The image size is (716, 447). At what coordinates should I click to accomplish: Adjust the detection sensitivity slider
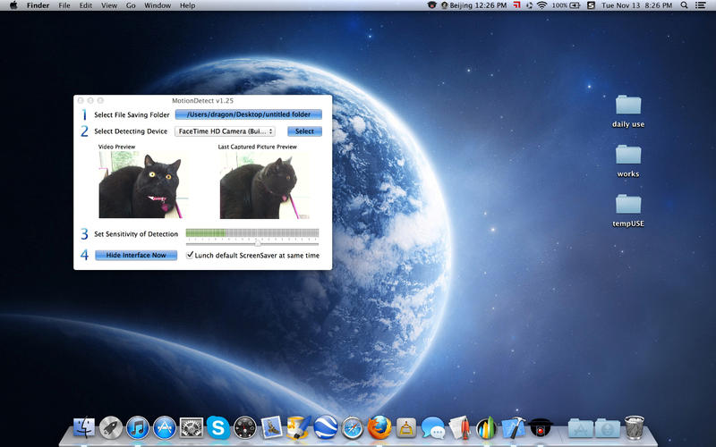click(258, 243)
